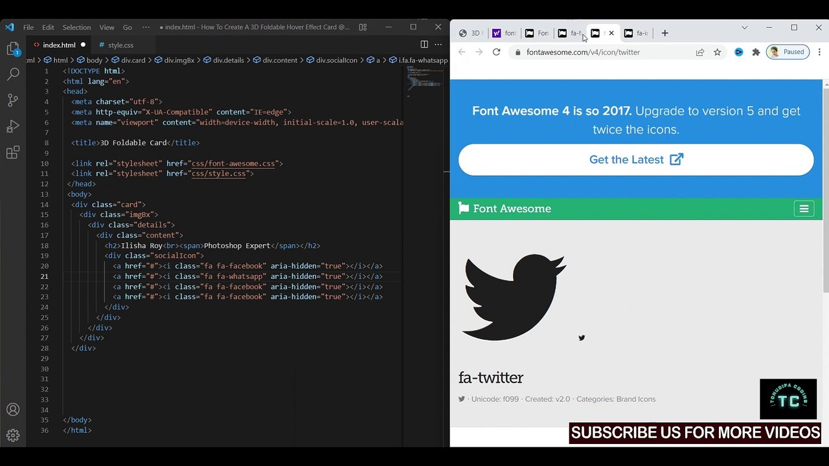Click the share this page icon

[x=700, y=52]
